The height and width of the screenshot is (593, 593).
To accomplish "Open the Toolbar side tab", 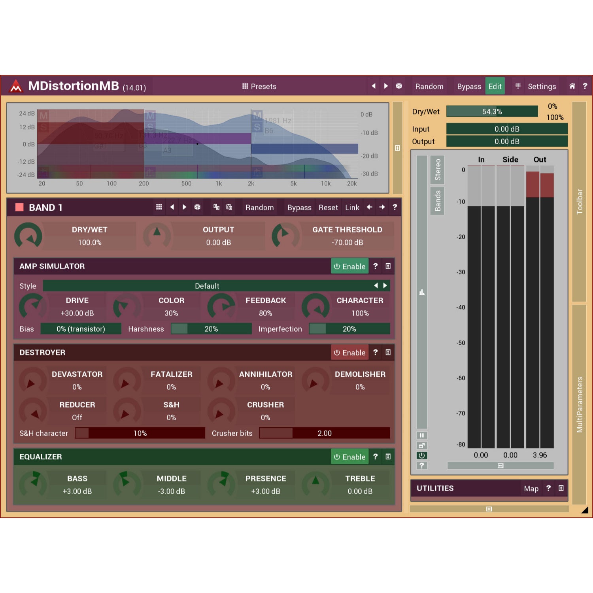I will click(579, 202).
